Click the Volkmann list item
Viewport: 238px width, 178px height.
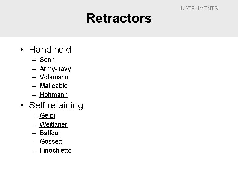(x=54, y=77)
